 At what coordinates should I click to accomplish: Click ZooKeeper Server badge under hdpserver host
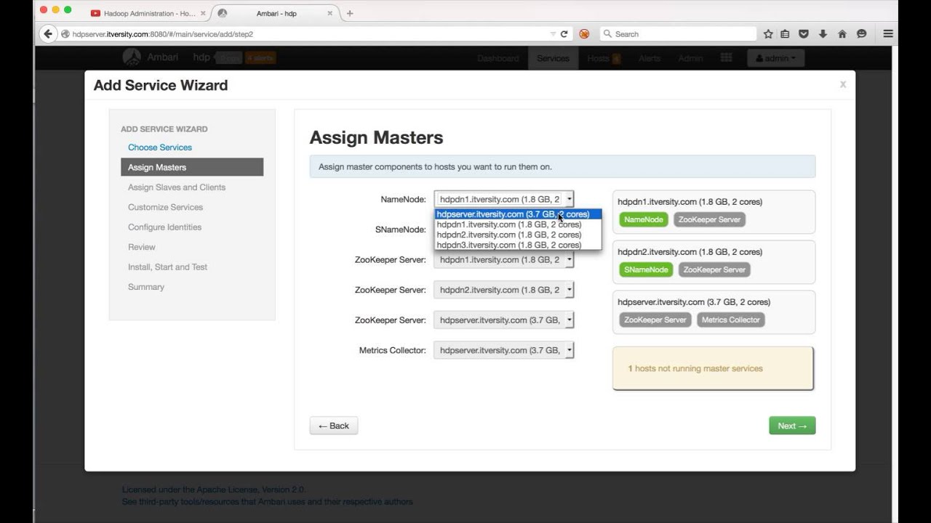coord(655,320)
